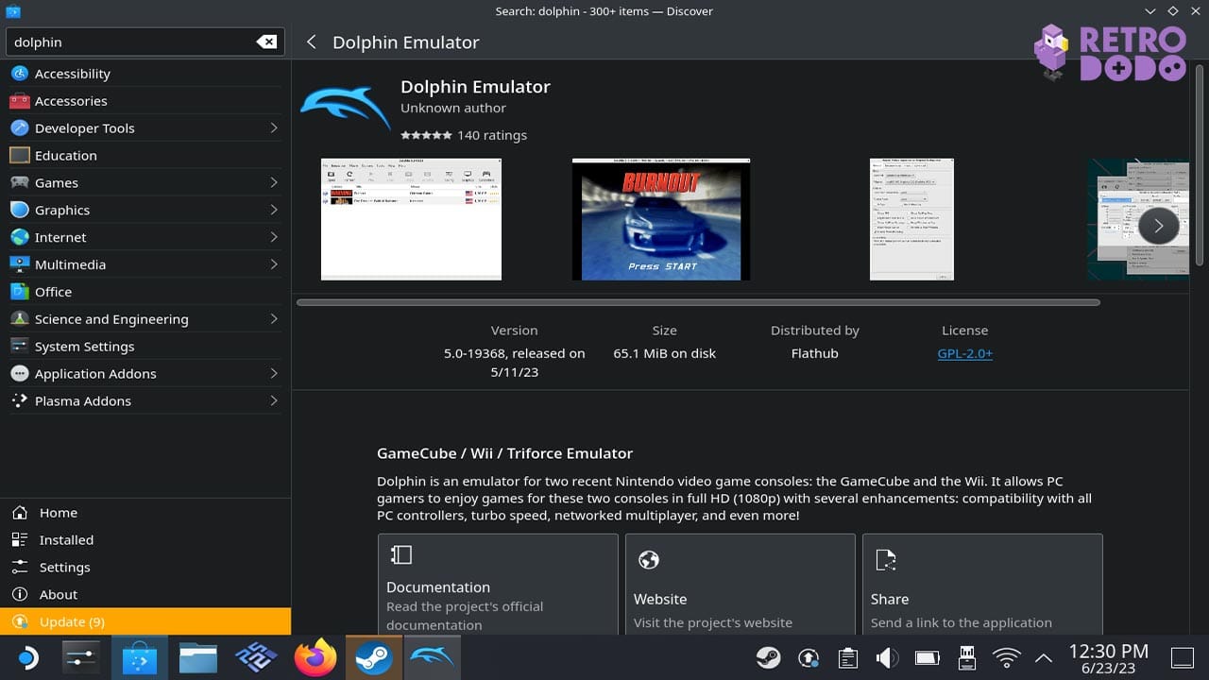The width and height of the screenshot is (1209, 680).
Task: Open the settings dialog screenshot thumbnail
Action: 911,219
